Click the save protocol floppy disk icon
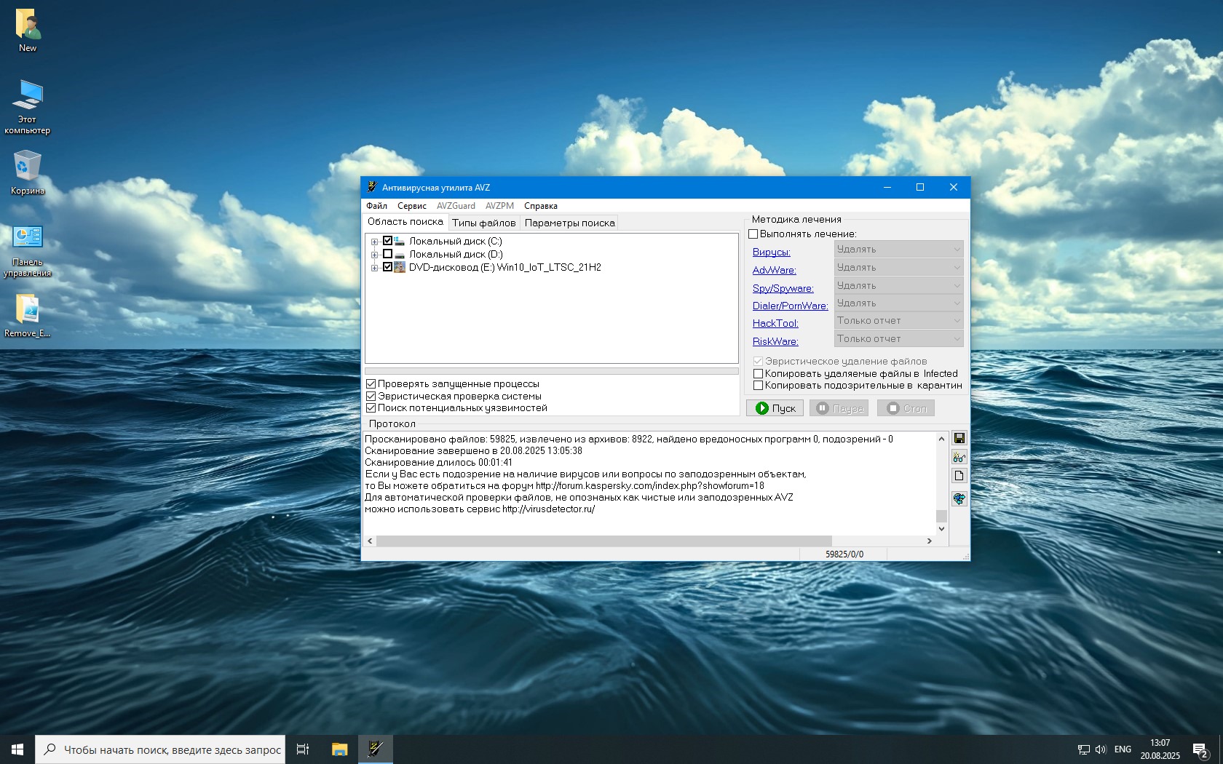This screenshot has width=1223, height=764. click(959, 438)
